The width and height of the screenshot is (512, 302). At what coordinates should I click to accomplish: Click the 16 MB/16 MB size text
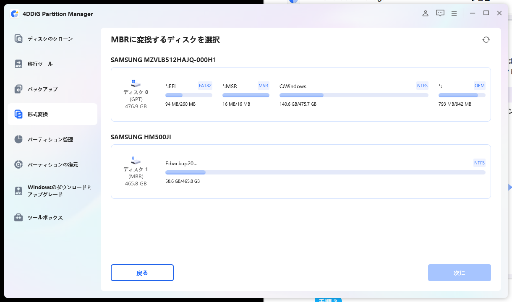[236, 104]
